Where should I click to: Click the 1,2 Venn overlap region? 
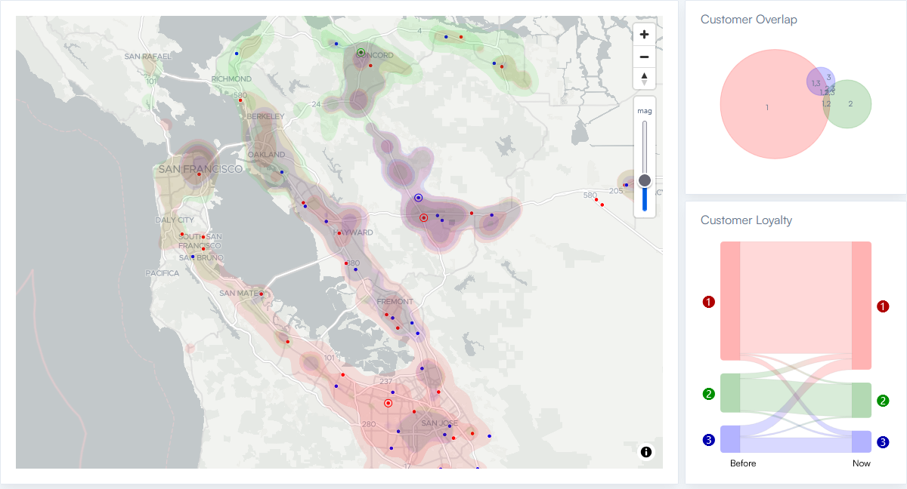(826, 103)
